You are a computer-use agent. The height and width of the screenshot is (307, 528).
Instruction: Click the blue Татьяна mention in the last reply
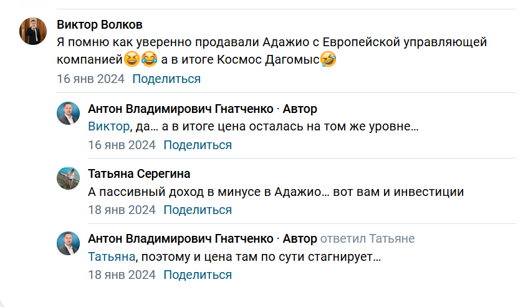112,256
